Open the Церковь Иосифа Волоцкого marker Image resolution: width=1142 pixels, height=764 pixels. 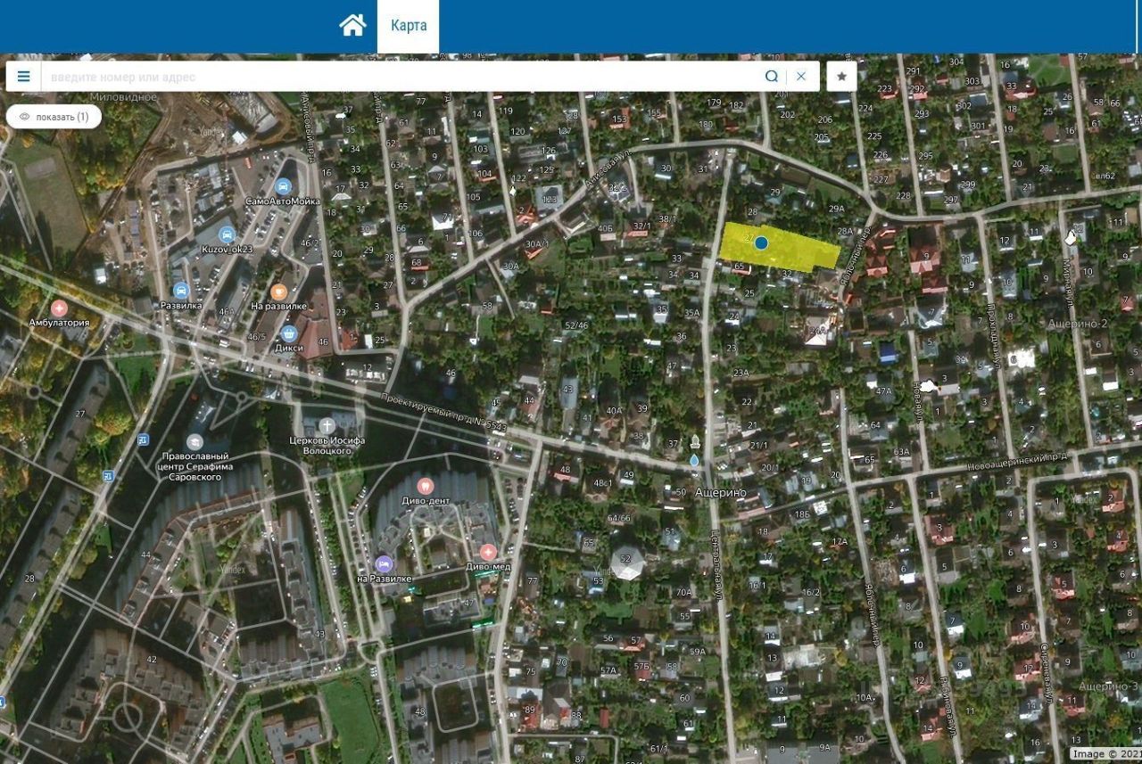[327, 425]
